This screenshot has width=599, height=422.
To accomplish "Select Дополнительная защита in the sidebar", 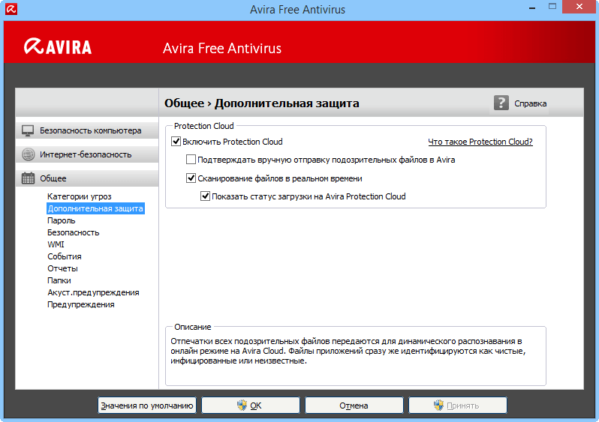I will click(95, 208).
